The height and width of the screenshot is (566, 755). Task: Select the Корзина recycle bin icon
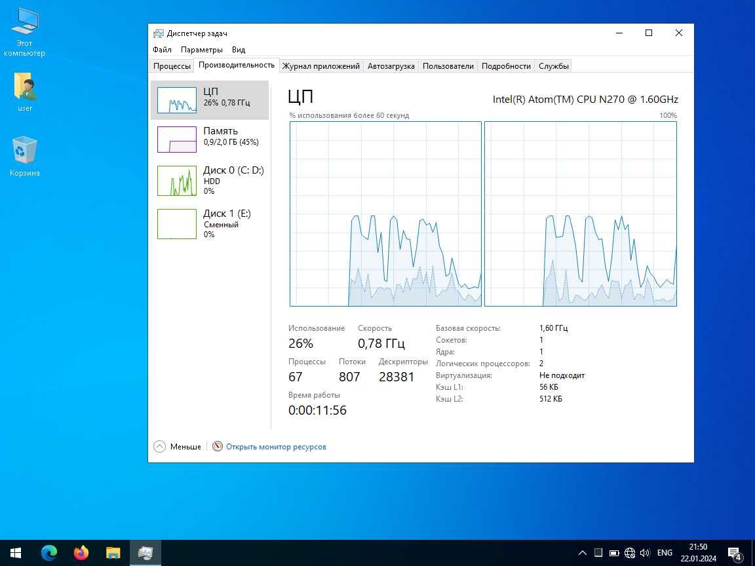[x=24, y=157]
